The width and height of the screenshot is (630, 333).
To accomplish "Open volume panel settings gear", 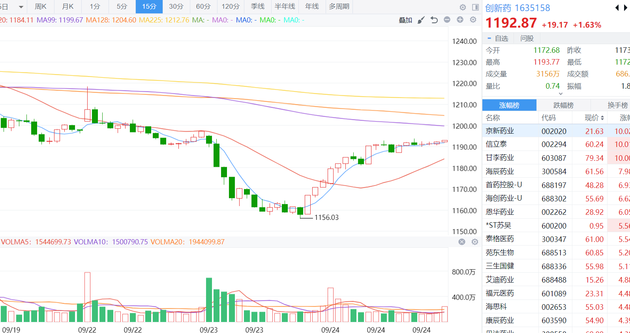I will click(475, 242).
